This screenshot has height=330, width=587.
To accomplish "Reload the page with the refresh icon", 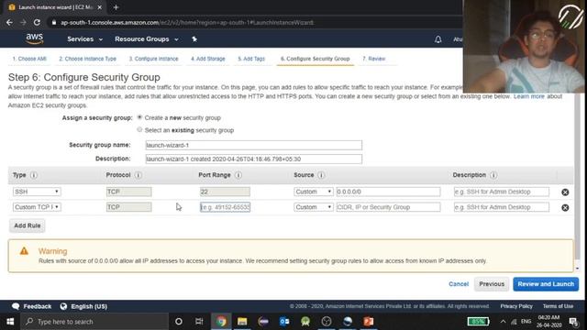I will [37, 22].
